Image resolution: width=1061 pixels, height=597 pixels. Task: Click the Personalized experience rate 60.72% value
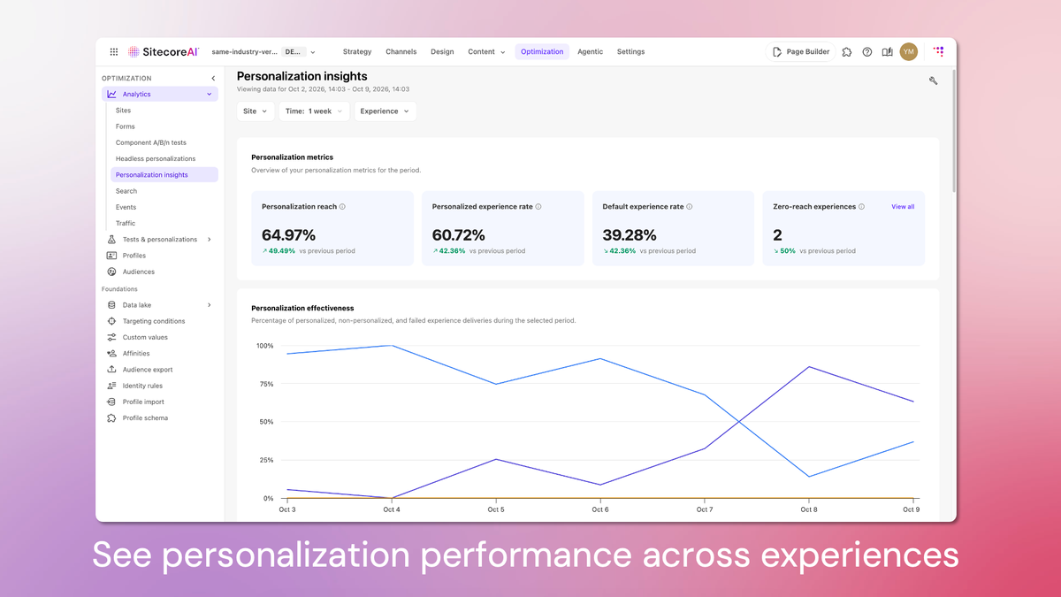459,235
